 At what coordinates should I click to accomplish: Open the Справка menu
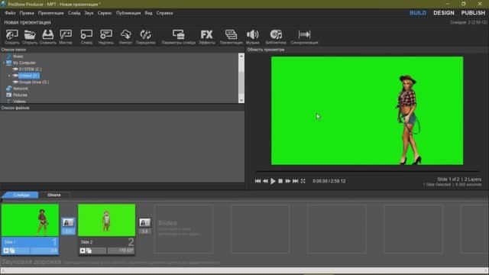(x=164, y=13)
